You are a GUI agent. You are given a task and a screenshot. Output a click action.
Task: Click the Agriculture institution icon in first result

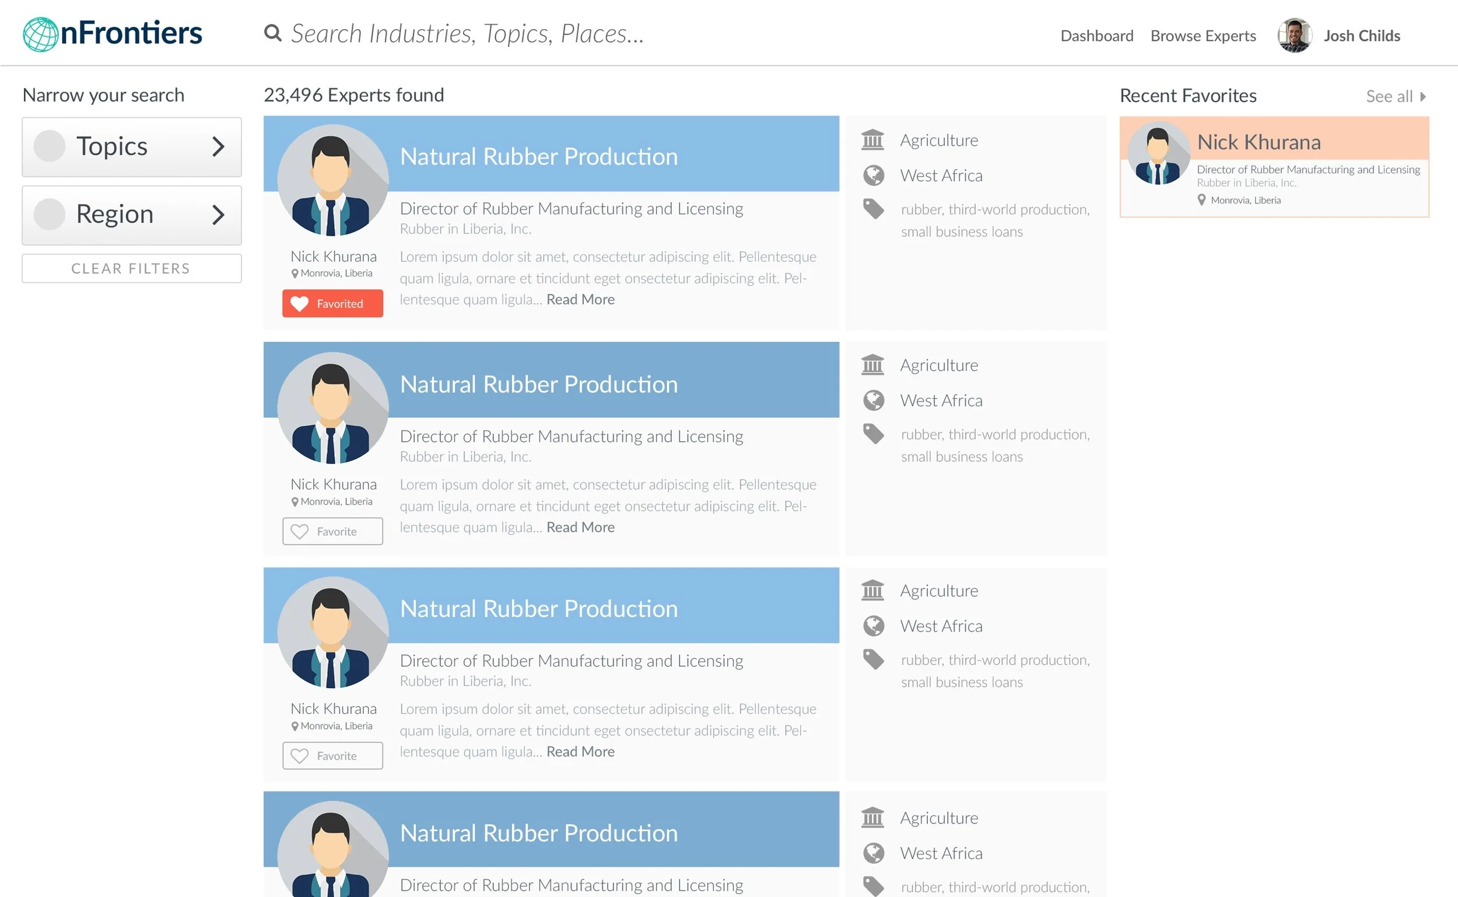click(x=872, y=140)
